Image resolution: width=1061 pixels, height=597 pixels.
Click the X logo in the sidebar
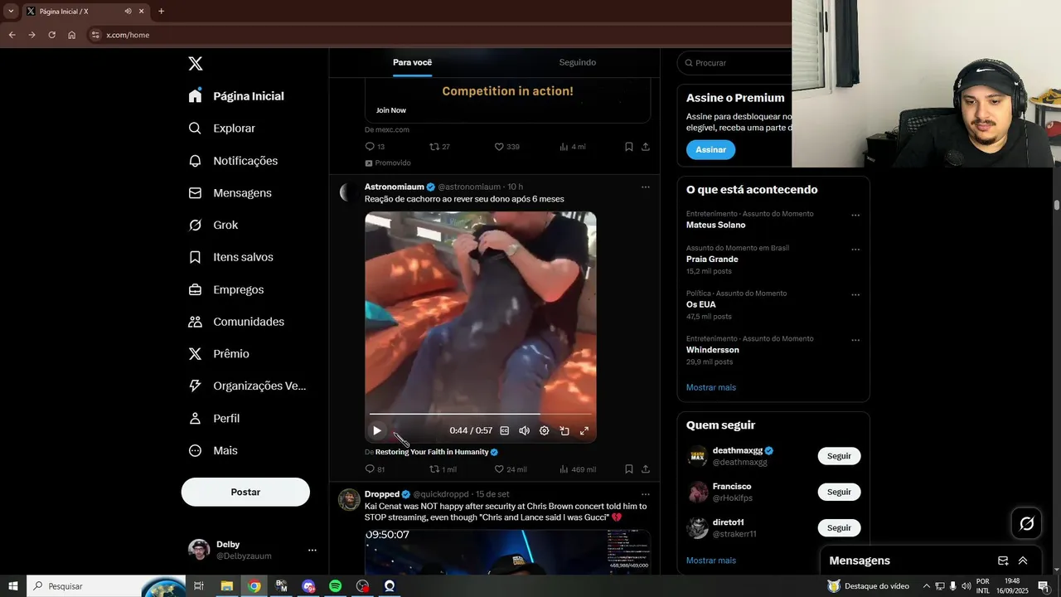pyautogui.click(x=196, y=64)
